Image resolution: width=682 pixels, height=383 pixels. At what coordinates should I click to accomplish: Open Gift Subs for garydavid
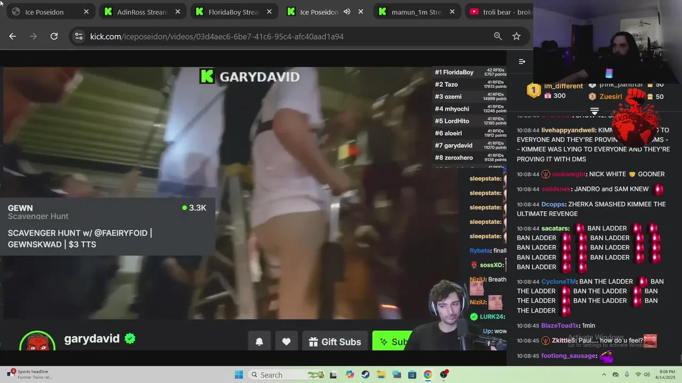click(x=335, y=342)
